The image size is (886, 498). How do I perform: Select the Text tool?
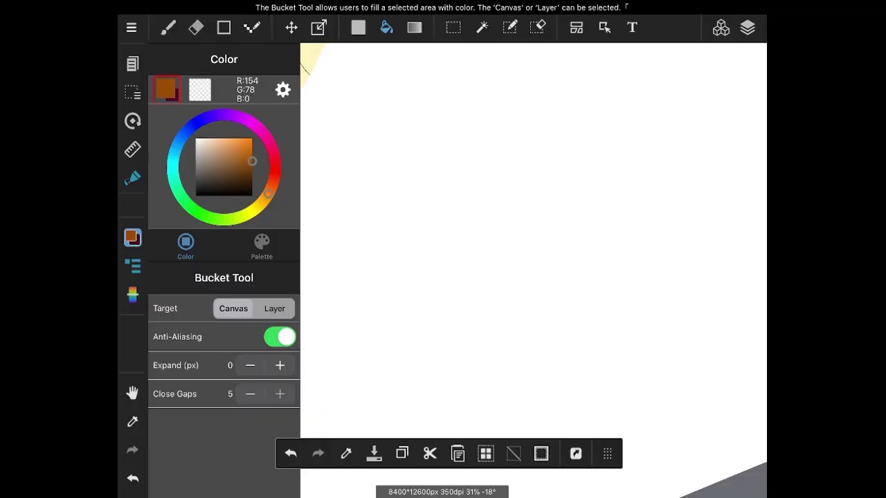coord(632,28)
